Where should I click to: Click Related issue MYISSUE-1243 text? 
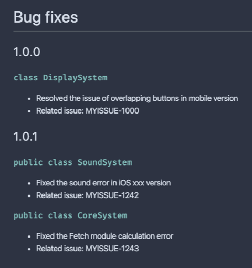pos(88,249)
